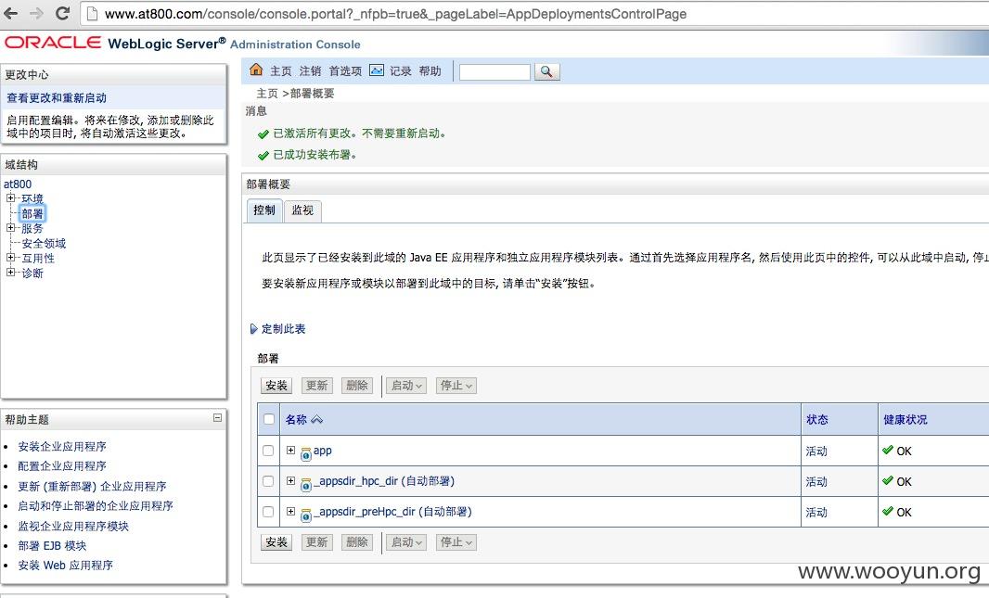Expand the 互用性 tree node
Viewport: 989px width, 598px height.
pyautogui.click(x=10, y=257)
